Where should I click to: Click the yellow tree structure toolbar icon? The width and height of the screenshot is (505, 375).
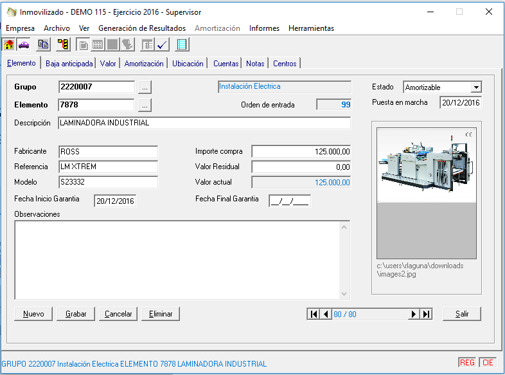[x=63, y=44]
